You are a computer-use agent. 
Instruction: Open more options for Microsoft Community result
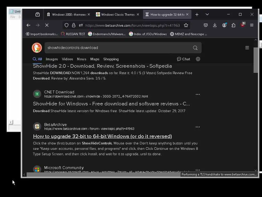198,170
